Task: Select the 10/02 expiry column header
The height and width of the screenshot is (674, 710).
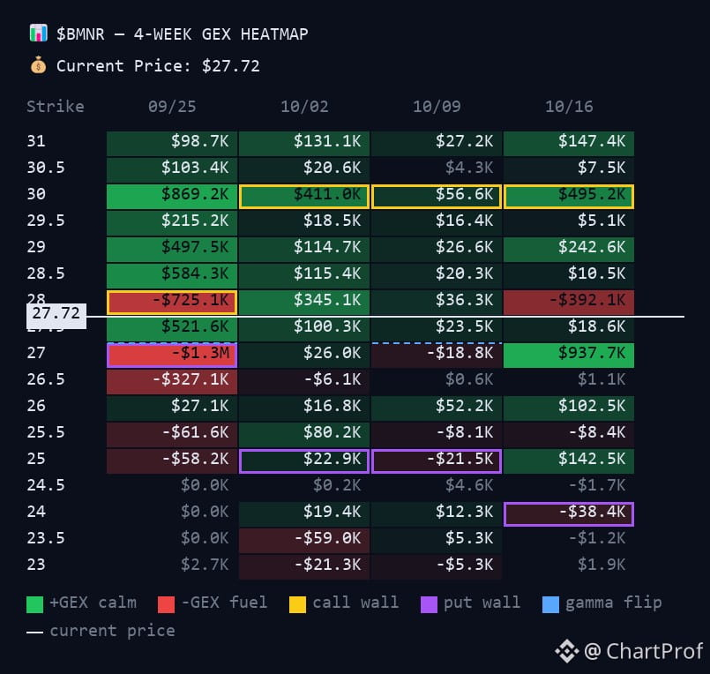Action: (x=304, y=107)
